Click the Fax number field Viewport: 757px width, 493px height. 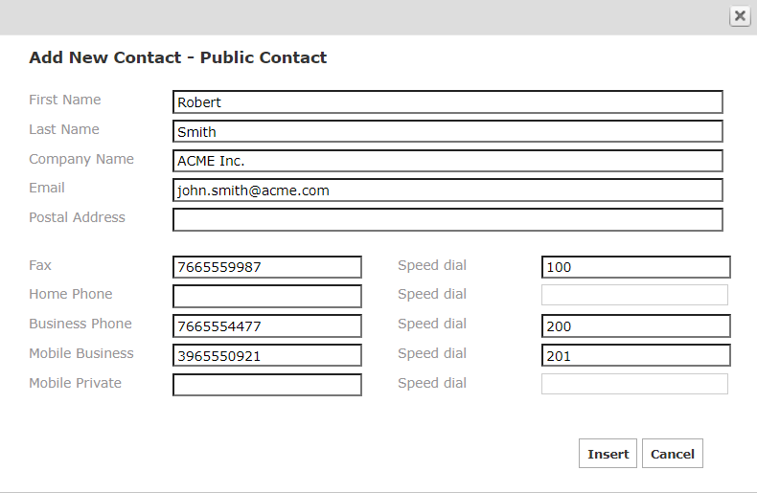(x=267, y=267)
